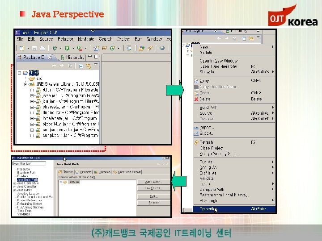This screenshot has width=322, height=241.
Task: Click the New Java Package toolbar icon
Action: tap(104, 48)
